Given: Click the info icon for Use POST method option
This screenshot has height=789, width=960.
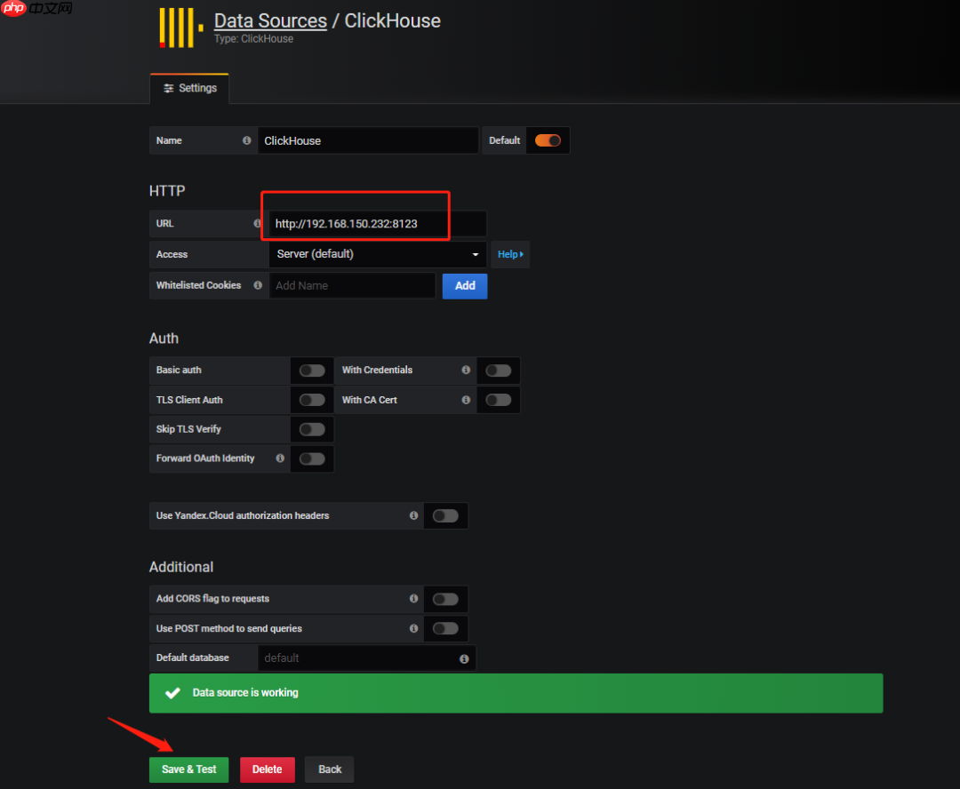Looking at the screenshot, I should pyautogui.click(x=413, y=628).
